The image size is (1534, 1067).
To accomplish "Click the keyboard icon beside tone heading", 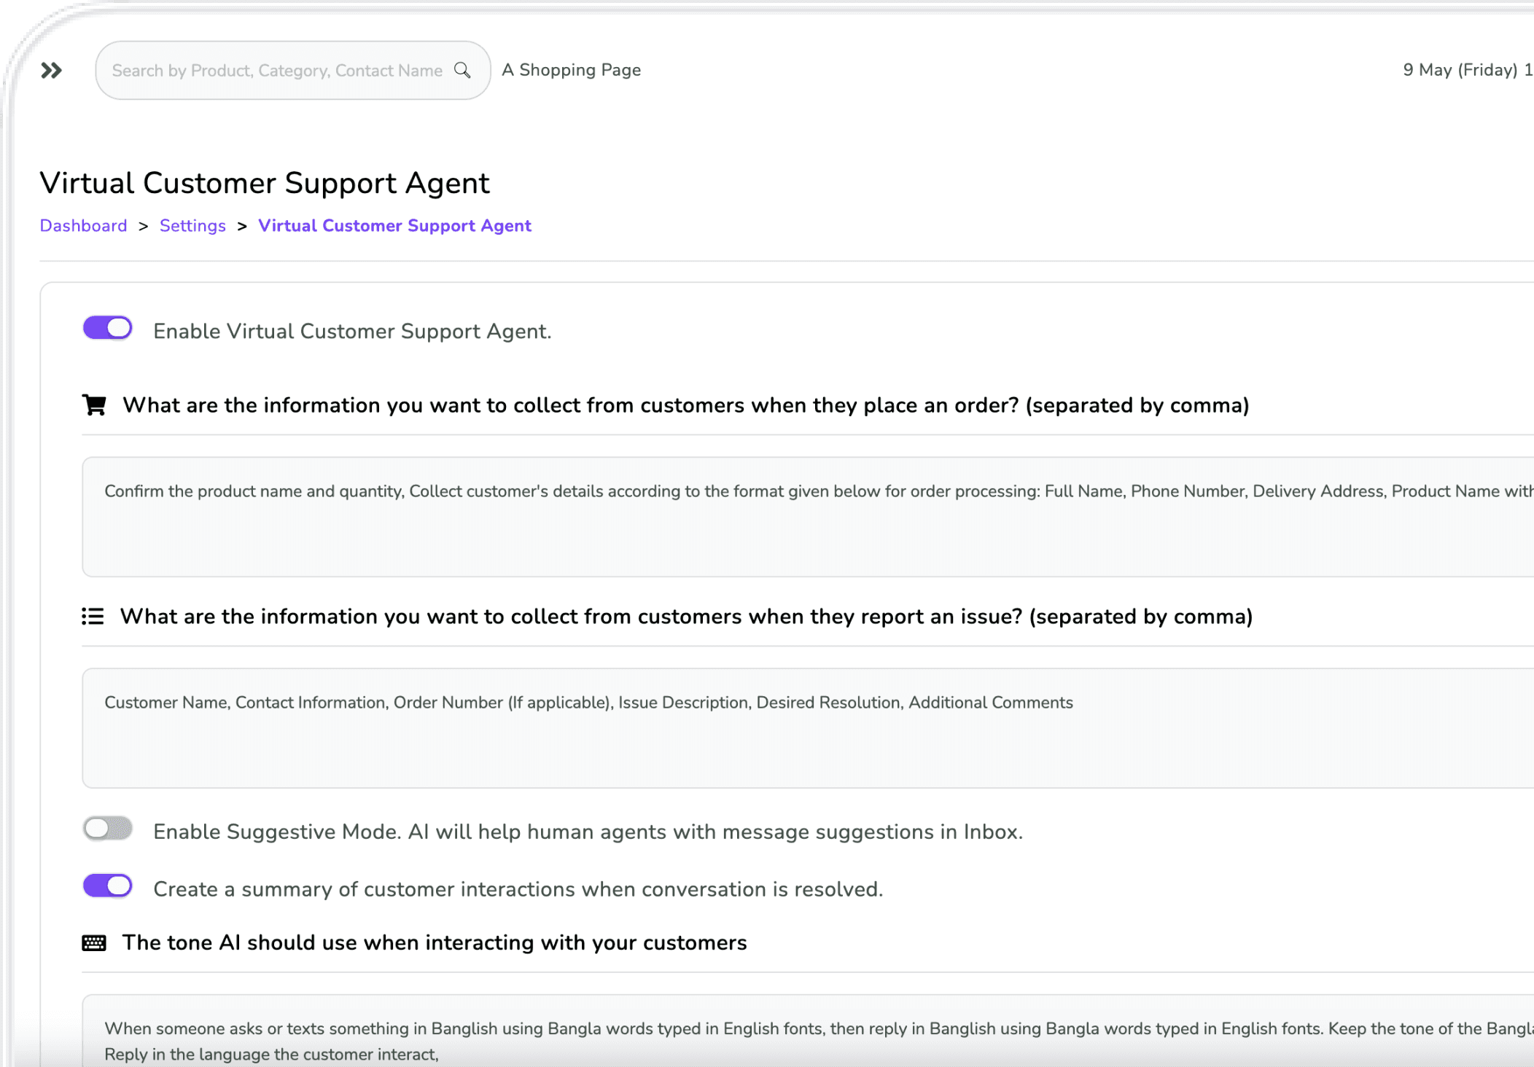I will click(94, 942).
